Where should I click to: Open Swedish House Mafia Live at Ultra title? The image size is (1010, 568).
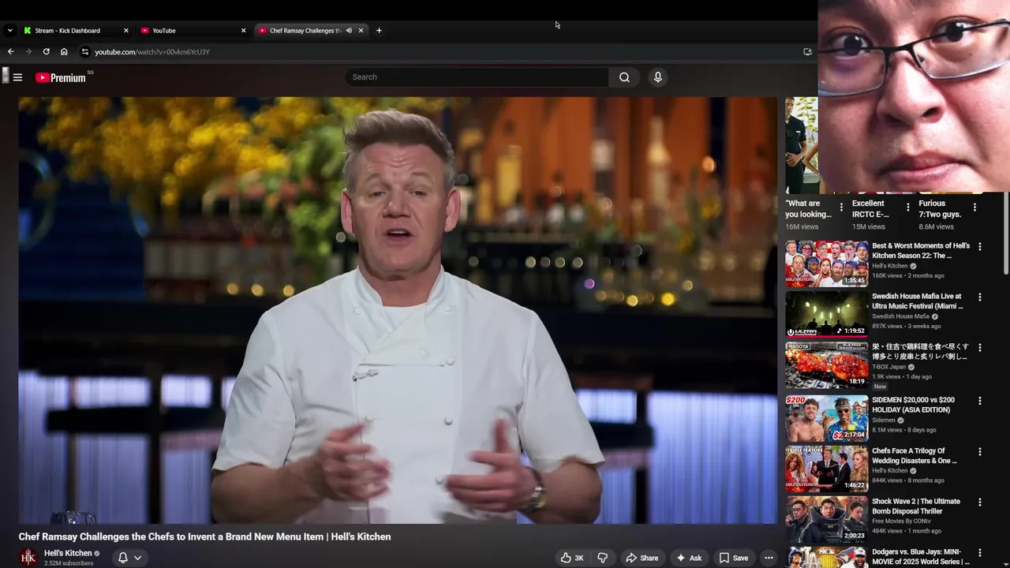coord(918,301)
